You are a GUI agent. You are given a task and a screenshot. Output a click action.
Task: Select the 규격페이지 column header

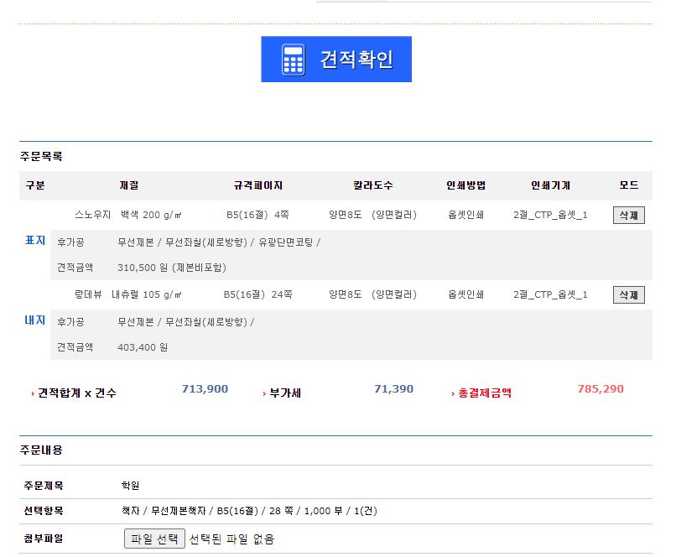coord(258,185)
